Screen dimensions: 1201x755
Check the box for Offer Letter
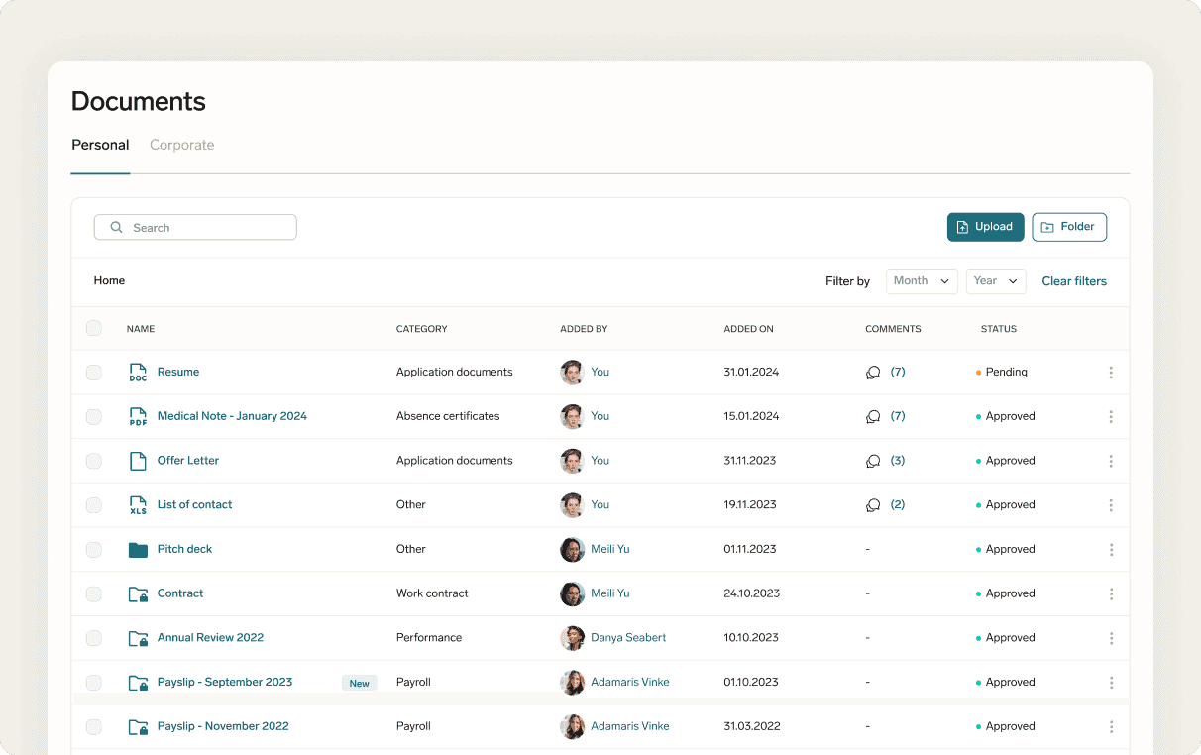[x=93, y=461]
